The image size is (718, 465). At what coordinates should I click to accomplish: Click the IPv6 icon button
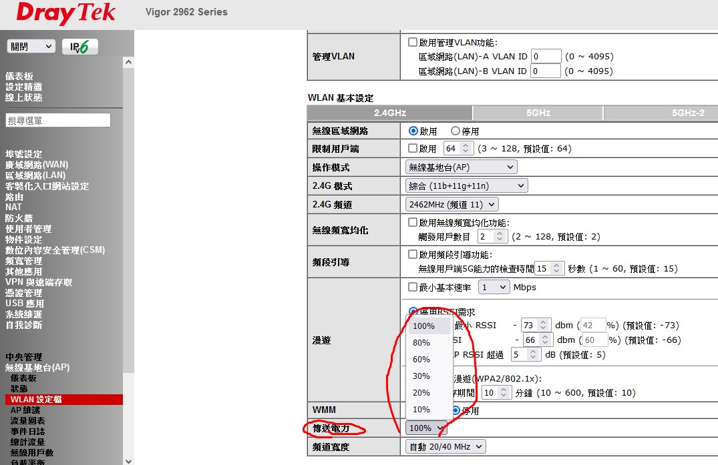coord(80,47)
